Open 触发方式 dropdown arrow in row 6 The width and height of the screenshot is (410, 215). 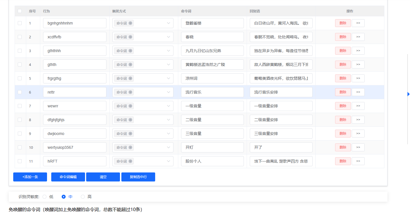click(x=168, y=92)
